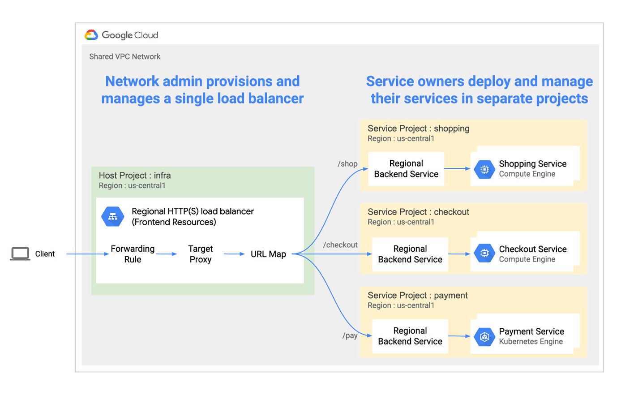This screenshot has height=395, width=621.
Task: Select the Forwarding Rule element
Action: click(133, 254)
